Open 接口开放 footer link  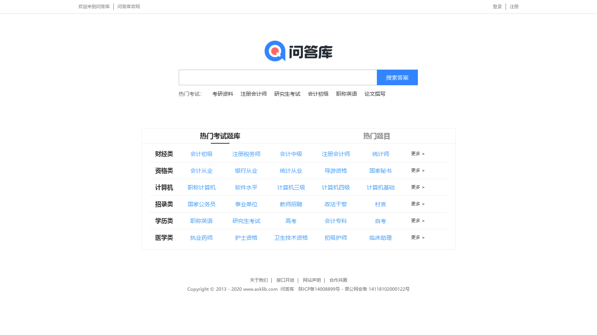[285, 280]
